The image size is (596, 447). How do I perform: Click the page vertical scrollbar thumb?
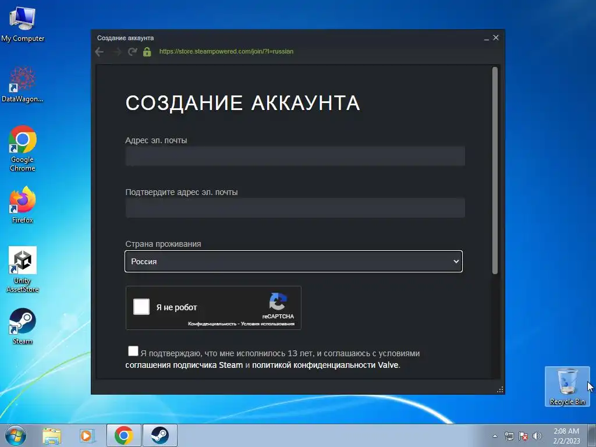[x=495, y=171]
